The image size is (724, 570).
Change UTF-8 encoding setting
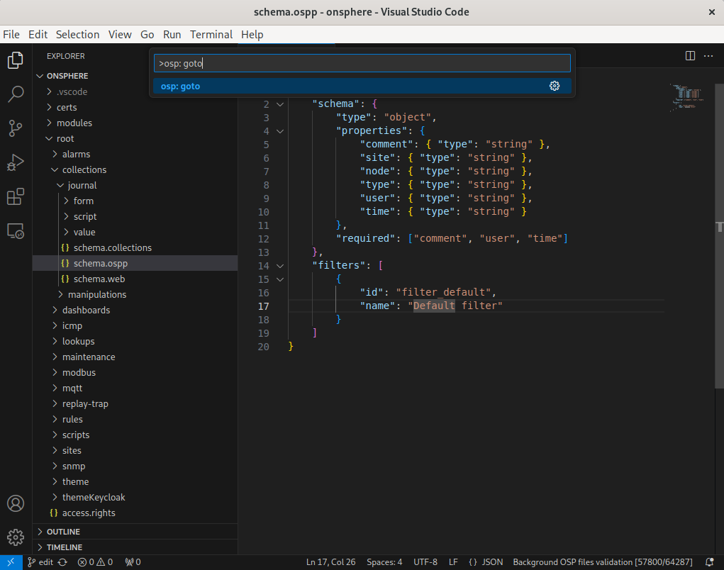pos(425,562)
